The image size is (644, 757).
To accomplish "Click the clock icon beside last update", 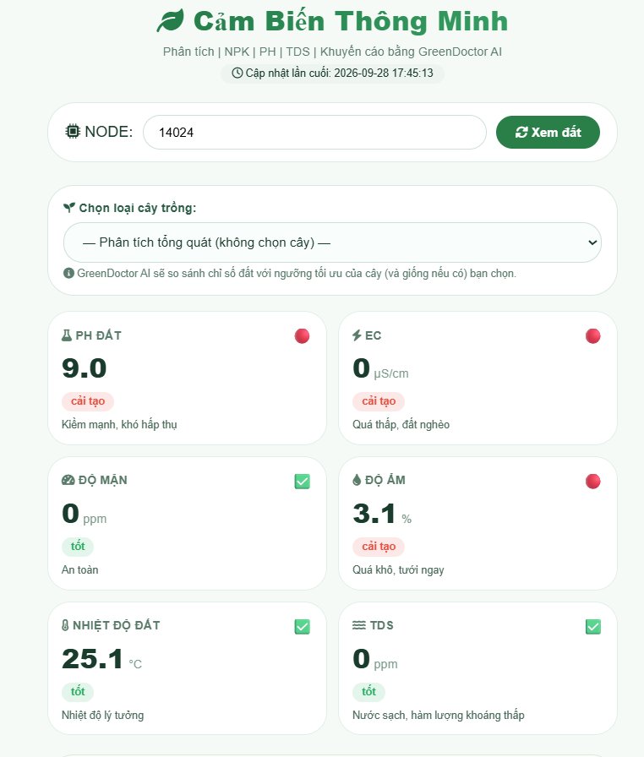I will coord(237,73).
